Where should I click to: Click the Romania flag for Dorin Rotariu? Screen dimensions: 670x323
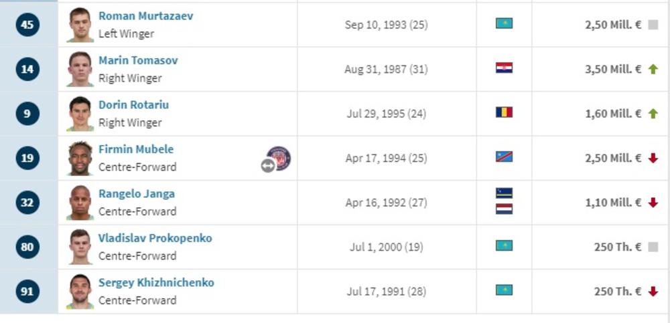point(504,112)
